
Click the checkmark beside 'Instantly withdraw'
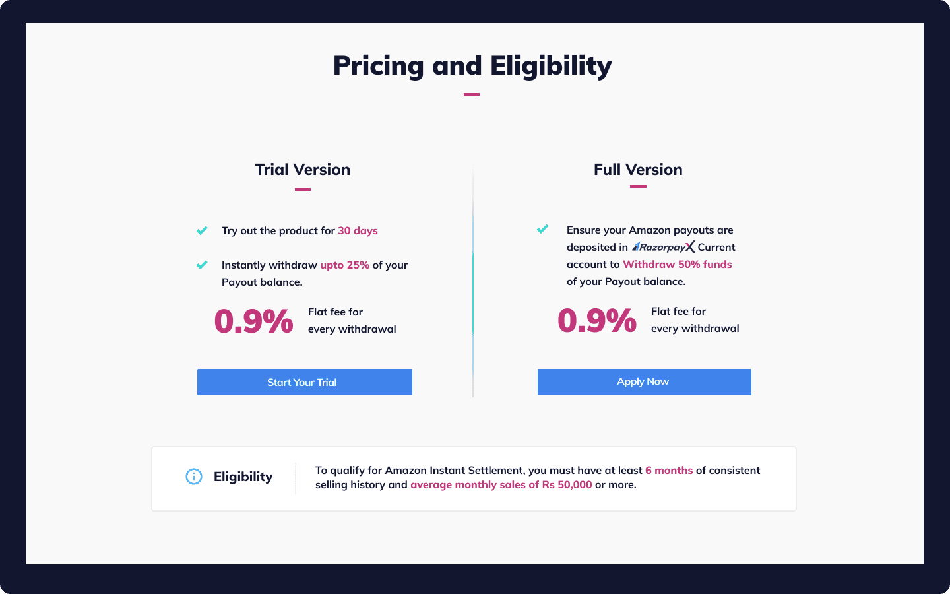click(202, 265)
